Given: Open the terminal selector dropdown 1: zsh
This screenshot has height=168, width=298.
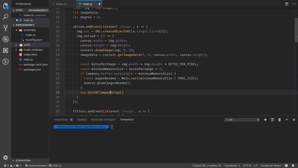Looking at the screenshot, I should (242, 119).
